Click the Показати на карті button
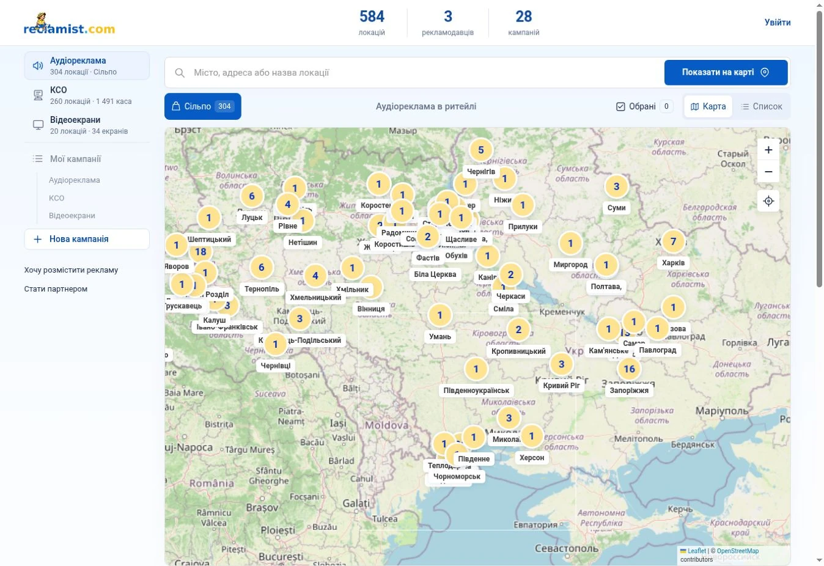The image size is (824, 566). coord(726,72)
